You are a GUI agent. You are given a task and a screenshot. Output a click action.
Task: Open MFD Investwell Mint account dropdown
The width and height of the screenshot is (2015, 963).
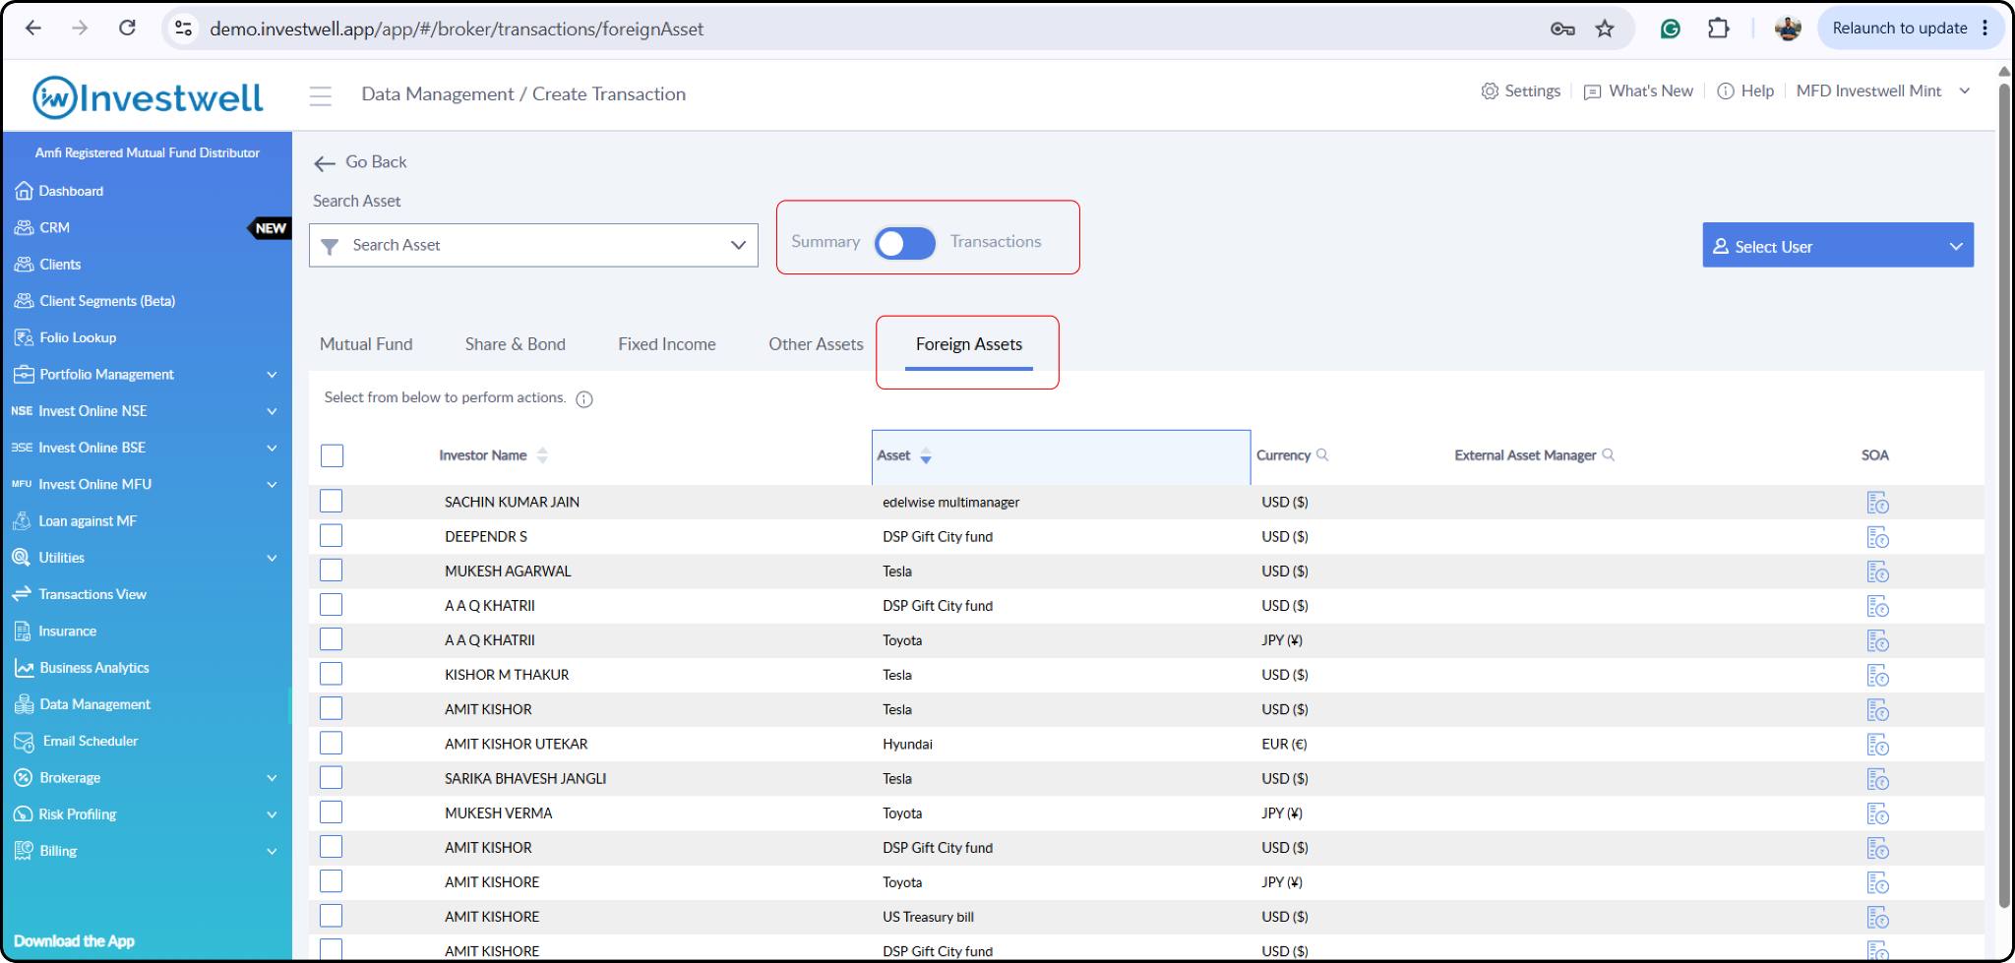point(1883,91)
